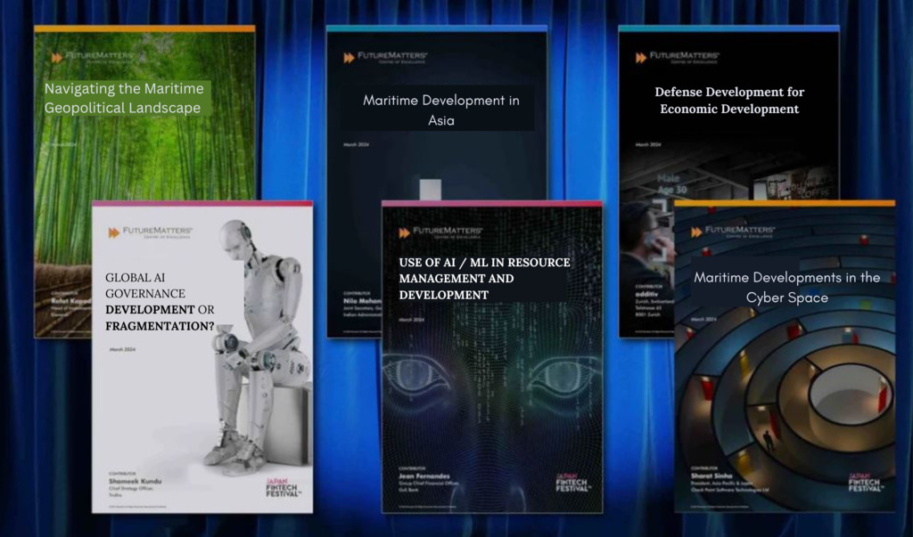Select the 'Defense Development for Economic Development' title
913x537 pixels.
click(x=729, y=101)
